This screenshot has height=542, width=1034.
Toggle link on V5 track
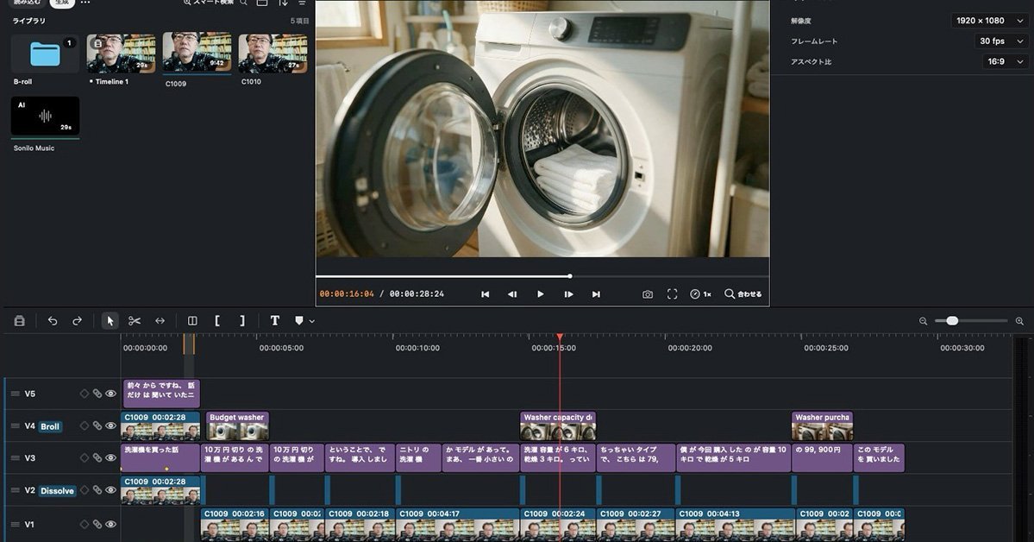97,394
